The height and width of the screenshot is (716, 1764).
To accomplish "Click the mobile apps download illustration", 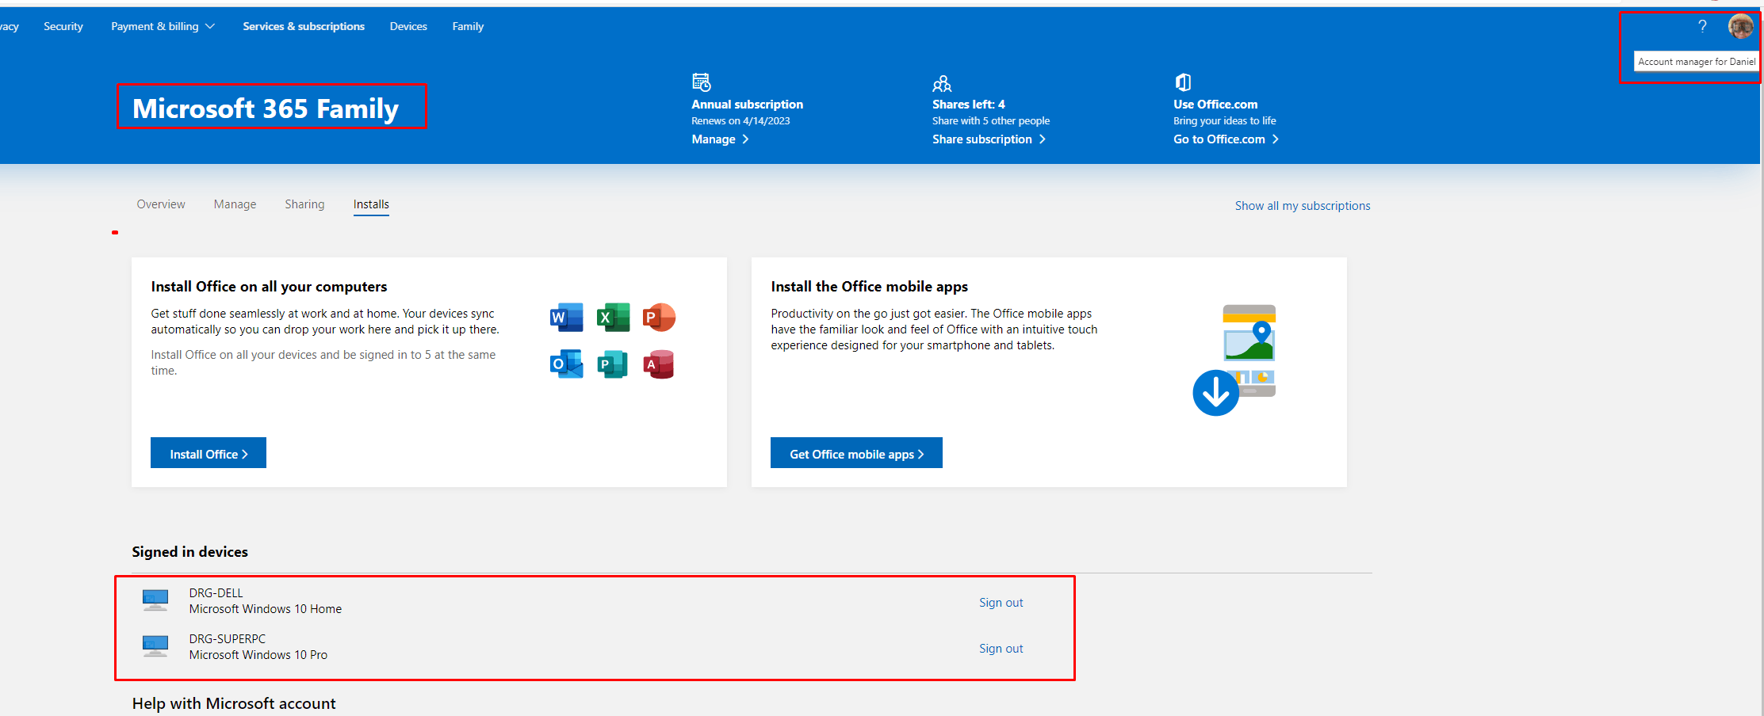I will (1234, 360).
